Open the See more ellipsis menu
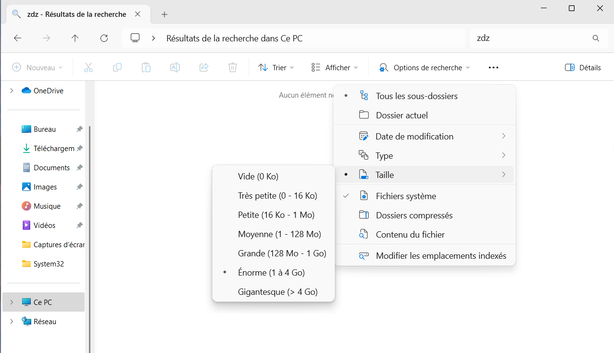The width and height of the screenshot is (614, 353). (x=493, y=68)
